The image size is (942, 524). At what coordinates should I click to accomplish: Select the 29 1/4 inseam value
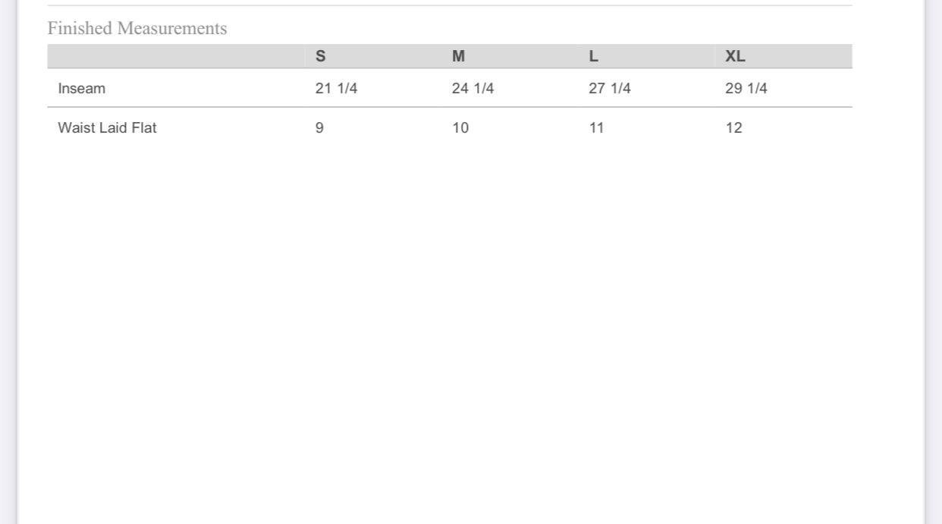[746, 89]
